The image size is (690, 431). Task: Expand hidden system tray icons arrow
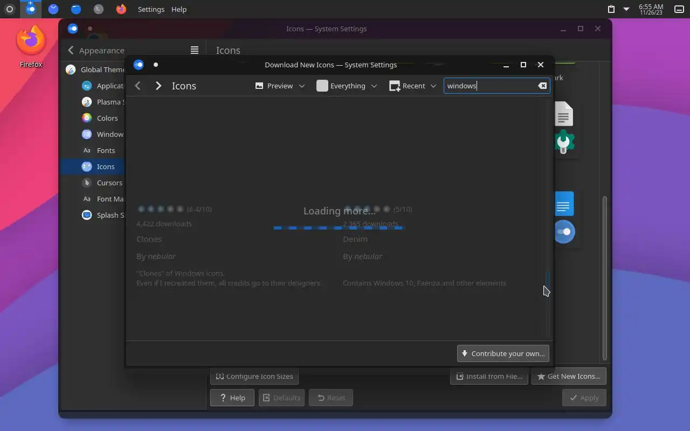pyautogui.click(x=626, y=9)
